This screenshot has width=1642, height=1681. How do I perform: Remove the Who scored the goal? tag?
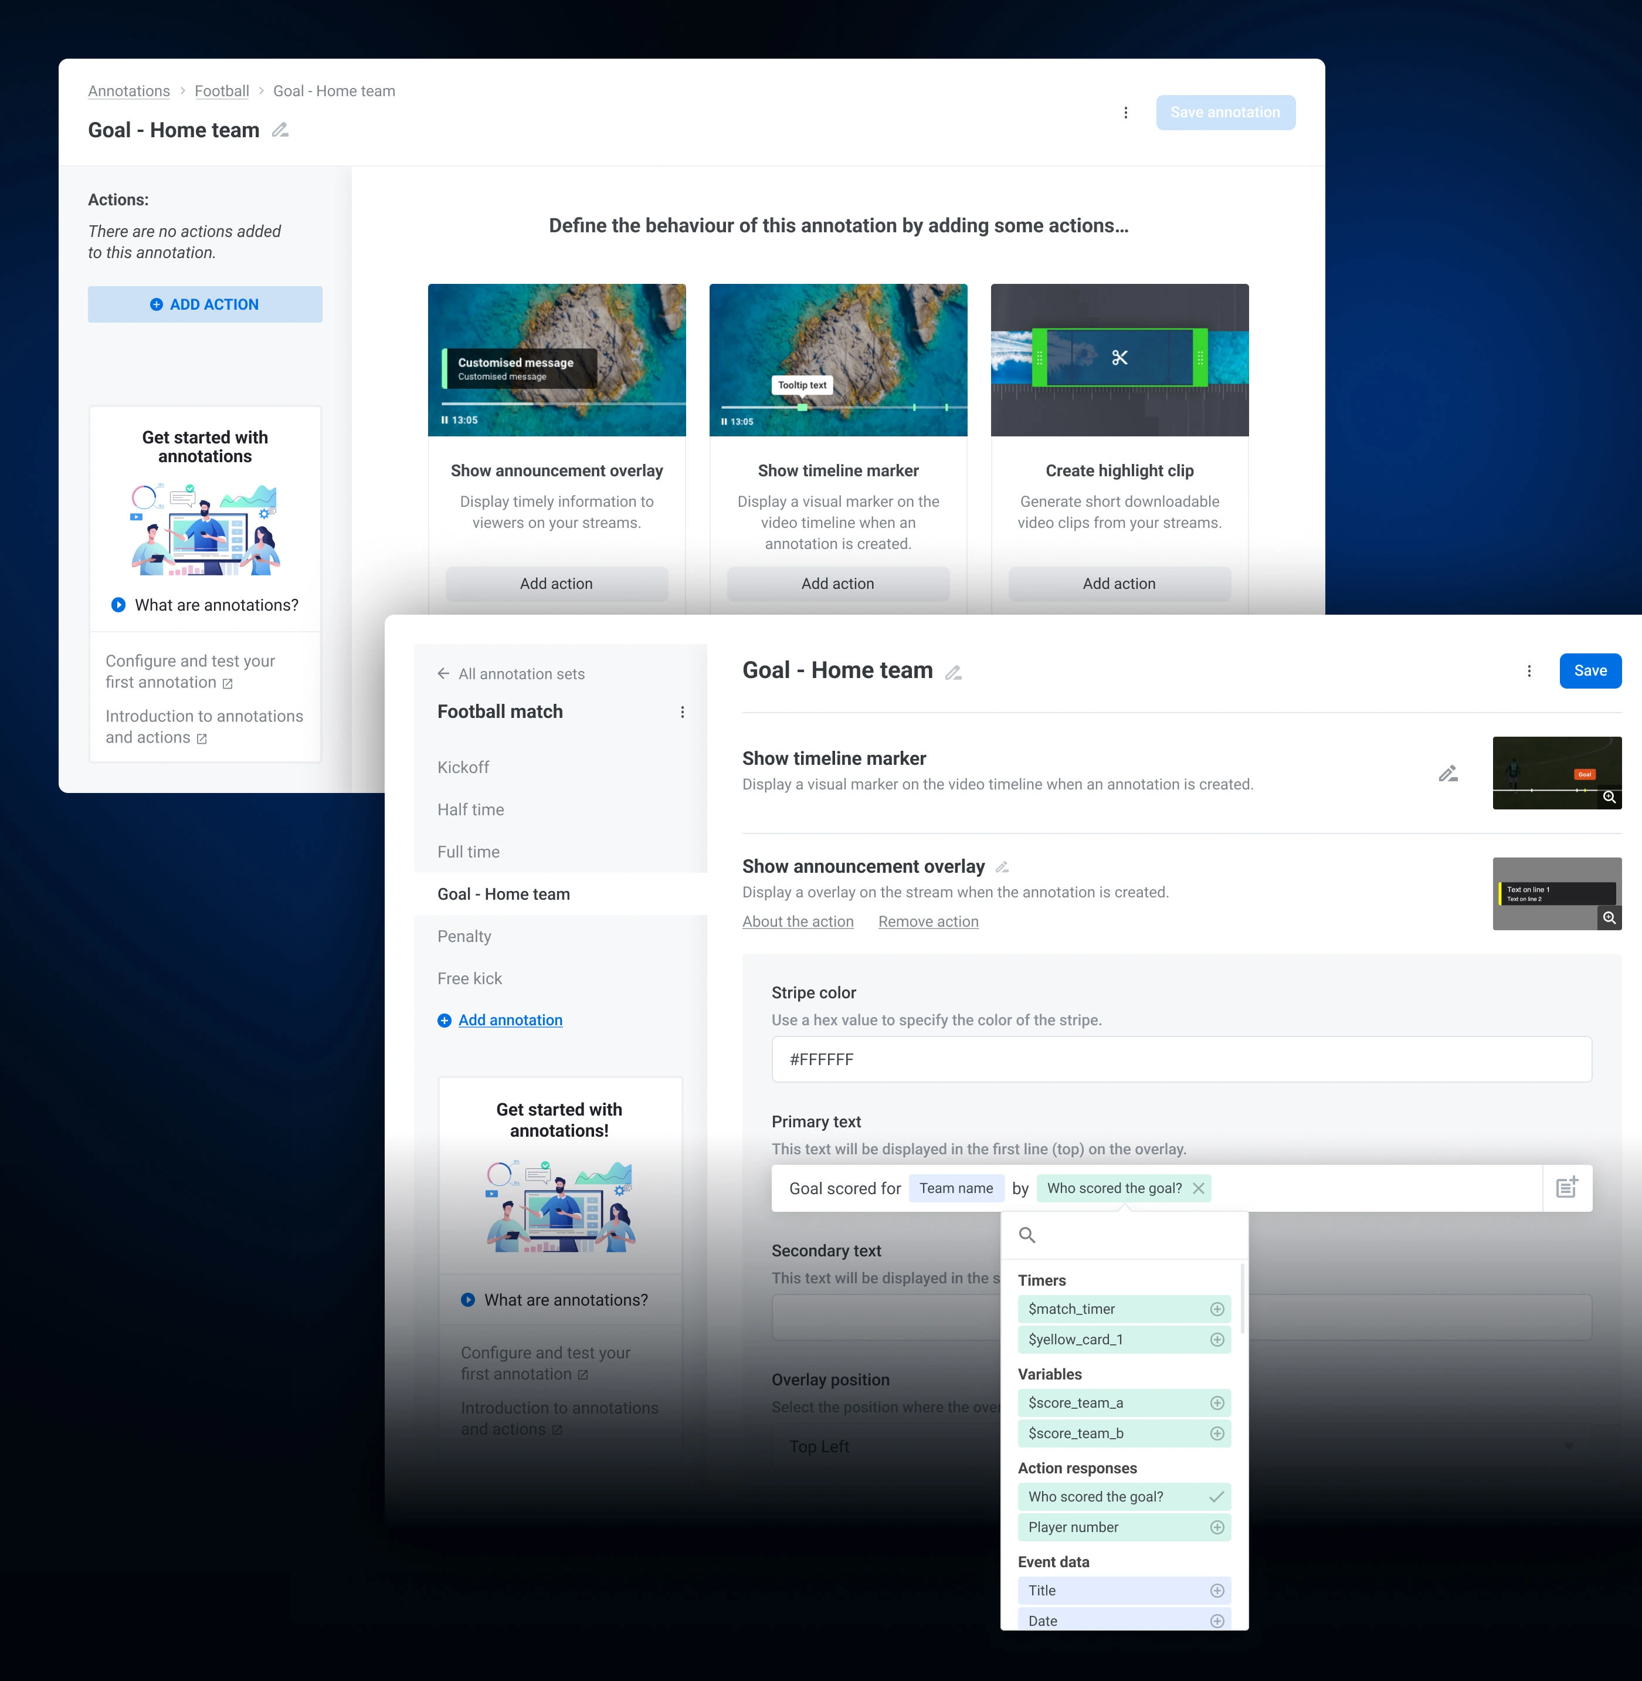(1199, 1188)
